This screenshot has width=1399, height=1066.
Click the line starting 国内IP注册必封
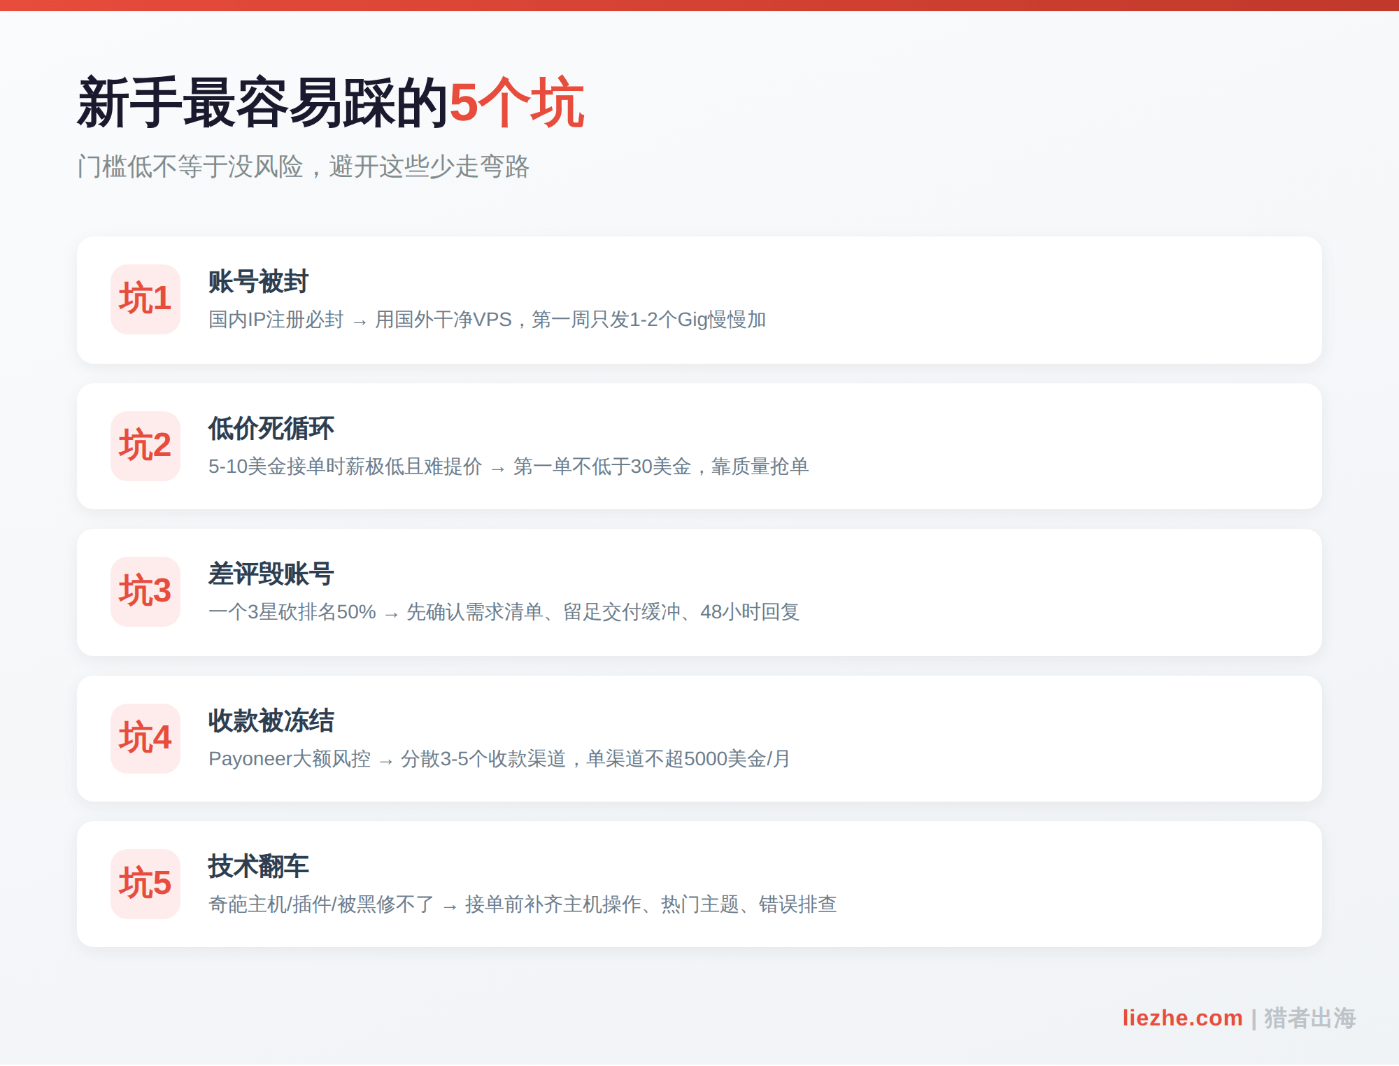[488, 320]
